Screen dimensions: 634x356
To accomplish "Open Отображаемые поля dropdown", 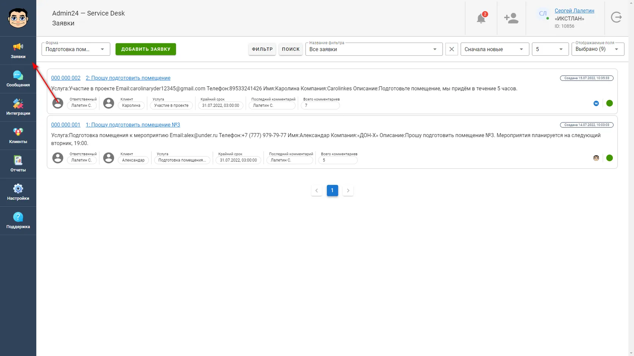I will click(598, 49).
